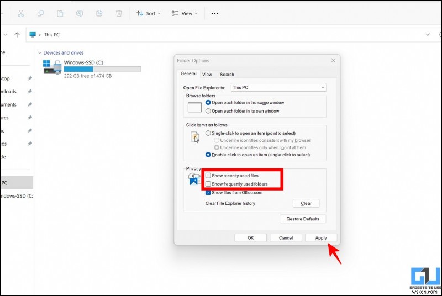Click the Restore Defaults button
442x296 pixels.
pos(303,219)
